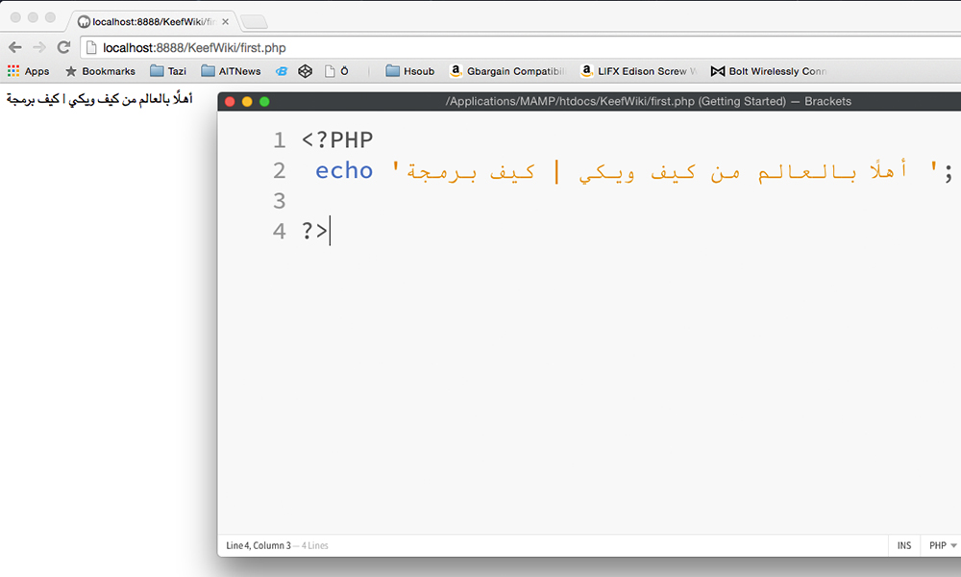Open Gbargain Compatible Amazon bookmark
The image size is (961, 577).
pos(507,71)
